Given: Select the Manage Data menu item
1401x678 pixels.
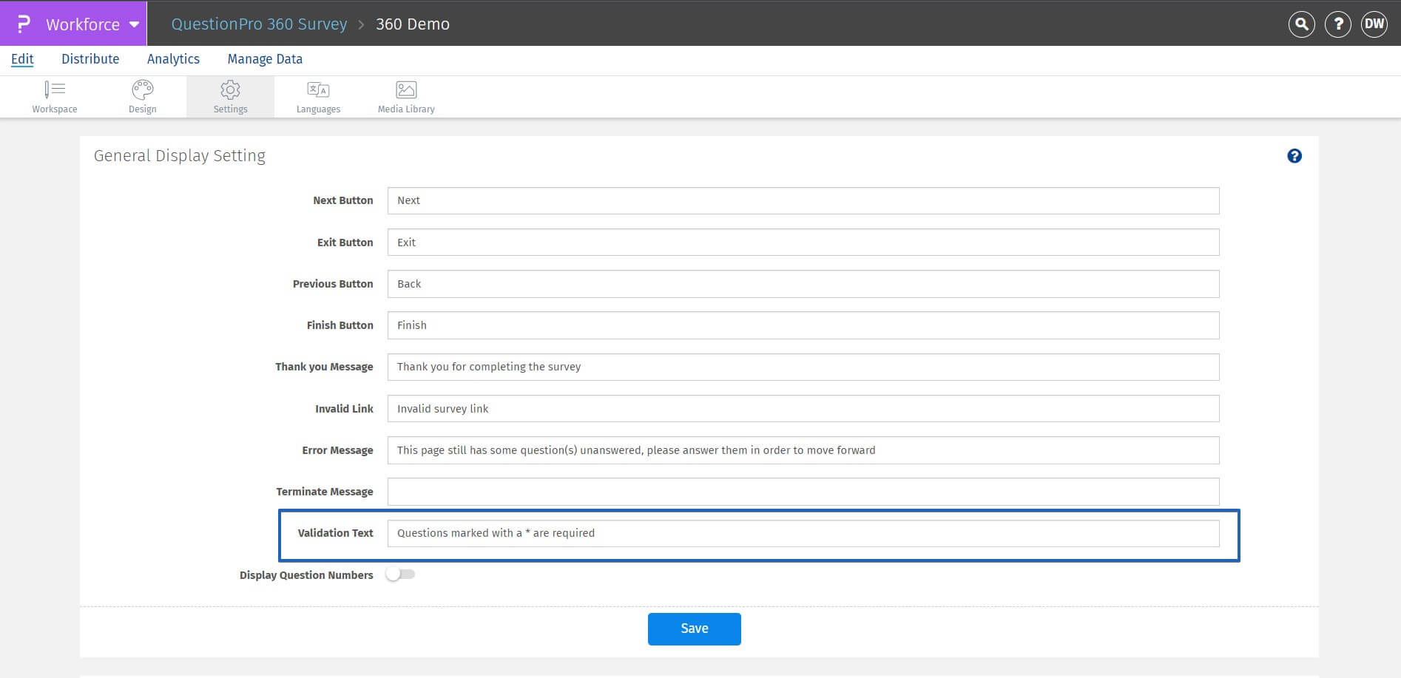Looking at the screenshot, I should coord(265,58).
